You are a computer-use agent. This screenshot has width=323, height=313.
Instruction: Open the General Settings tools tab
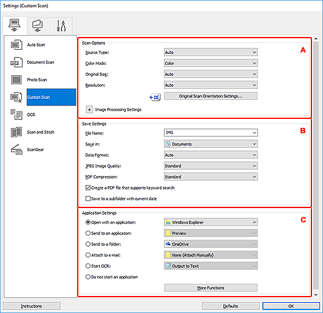[61, 25]
